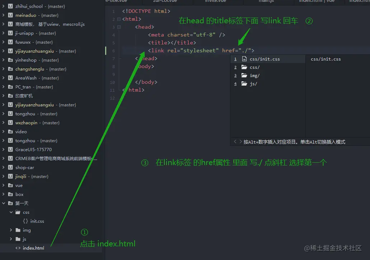Image resolution: width=370 pixels, height=260 pixels.
Task: Expand the 商城模板 project
Action: [3, 24]
